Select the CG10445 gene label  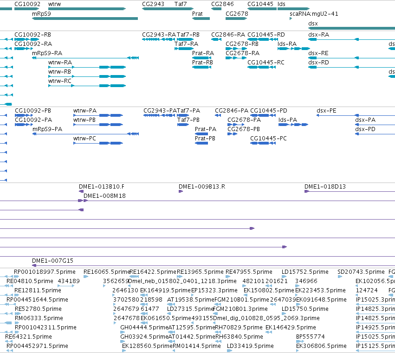pos(260,4)
